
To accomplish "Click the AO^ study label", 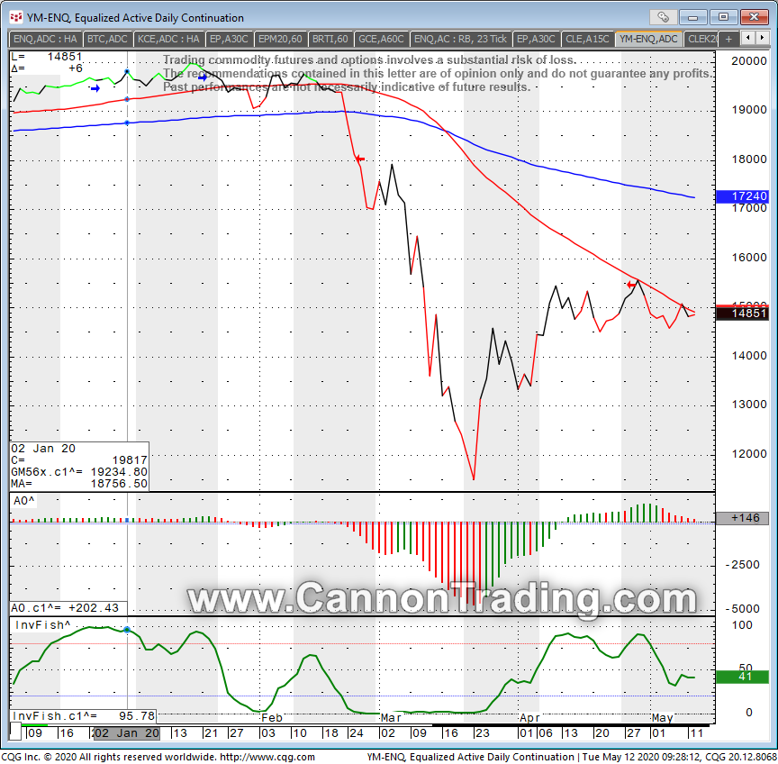I will tap(23, 501).
